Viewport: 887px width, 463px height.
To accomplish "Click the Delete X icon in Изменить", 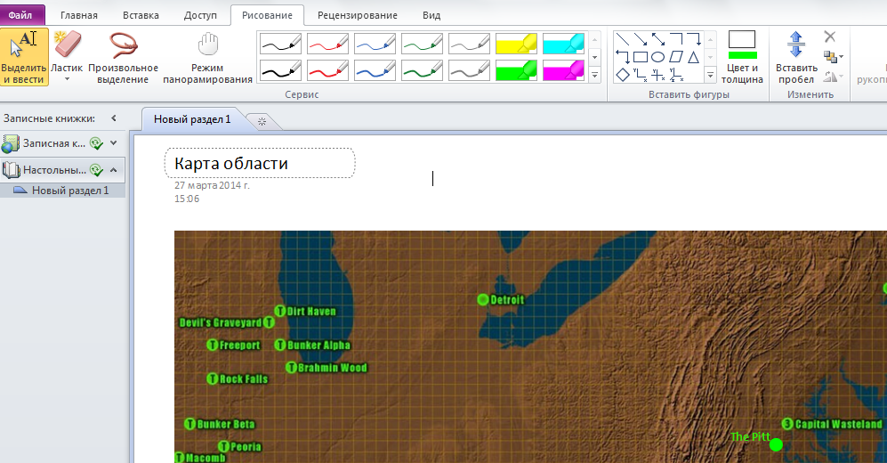I will (x=830, y=37).
